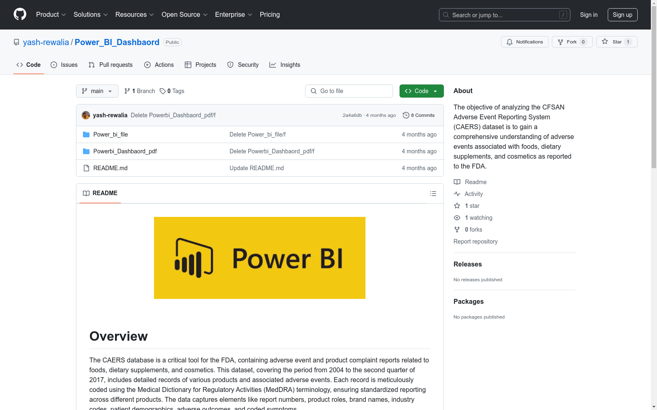Open commit 2a4a6db link

tap(352, 115)
